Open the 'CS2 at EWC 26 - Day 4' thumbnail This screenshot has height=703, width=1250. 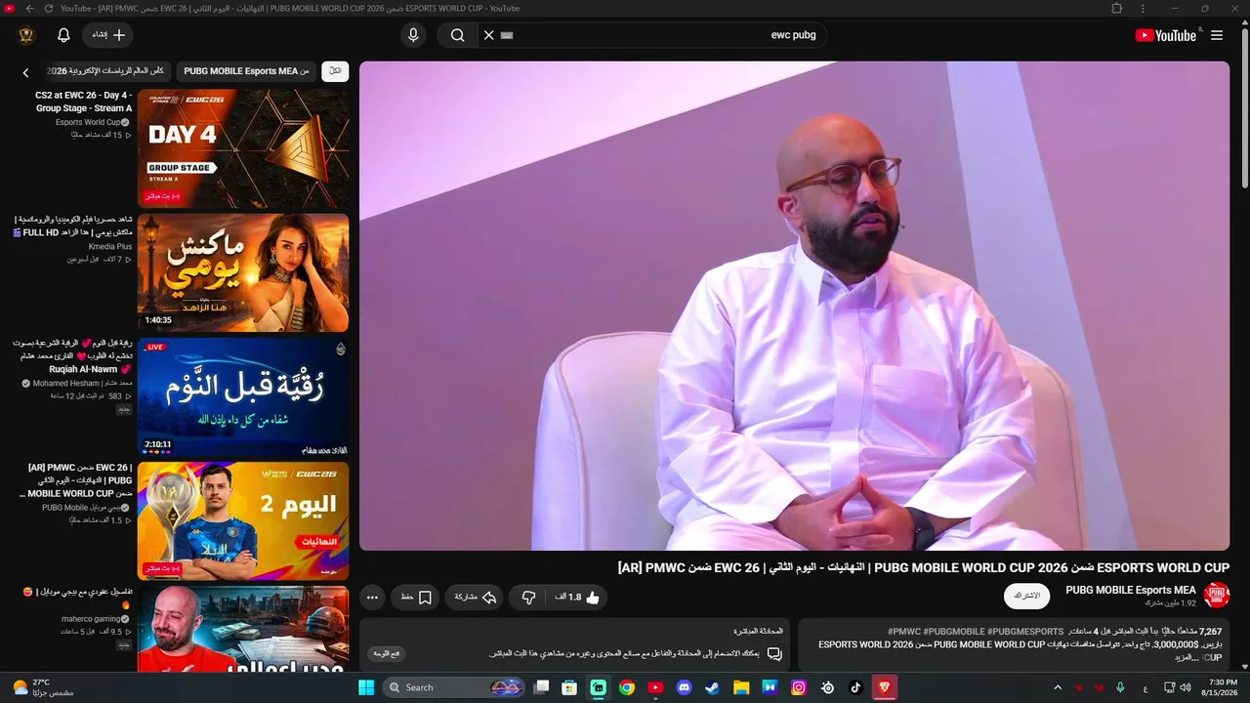[x=243, y=146]
